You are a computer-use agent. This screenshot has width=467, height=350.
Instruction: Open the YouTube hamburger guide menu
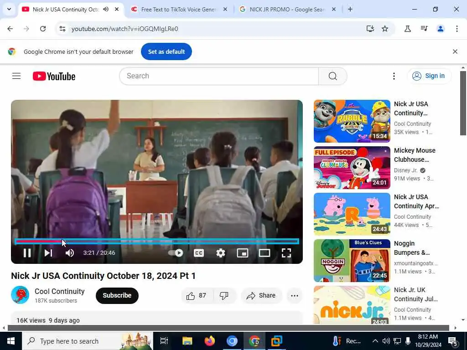point(16,76)
